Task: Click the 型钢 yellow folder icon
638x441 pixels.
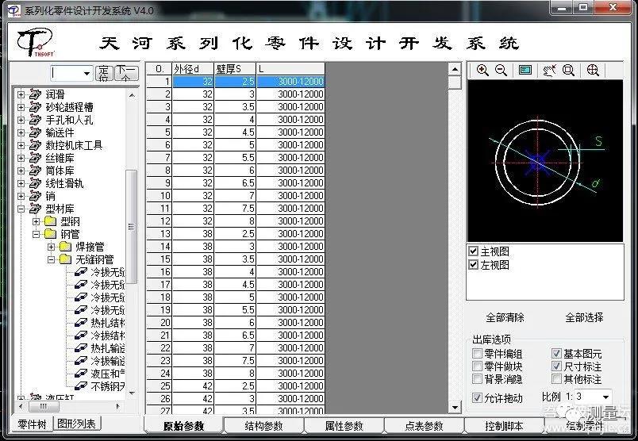Action: [51, 221]
